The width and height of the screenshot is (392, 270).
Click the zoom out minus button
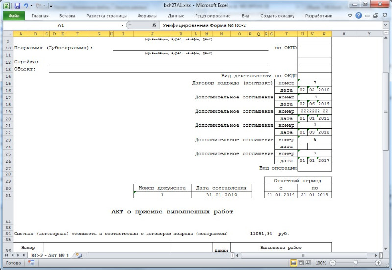coord(333,263)
